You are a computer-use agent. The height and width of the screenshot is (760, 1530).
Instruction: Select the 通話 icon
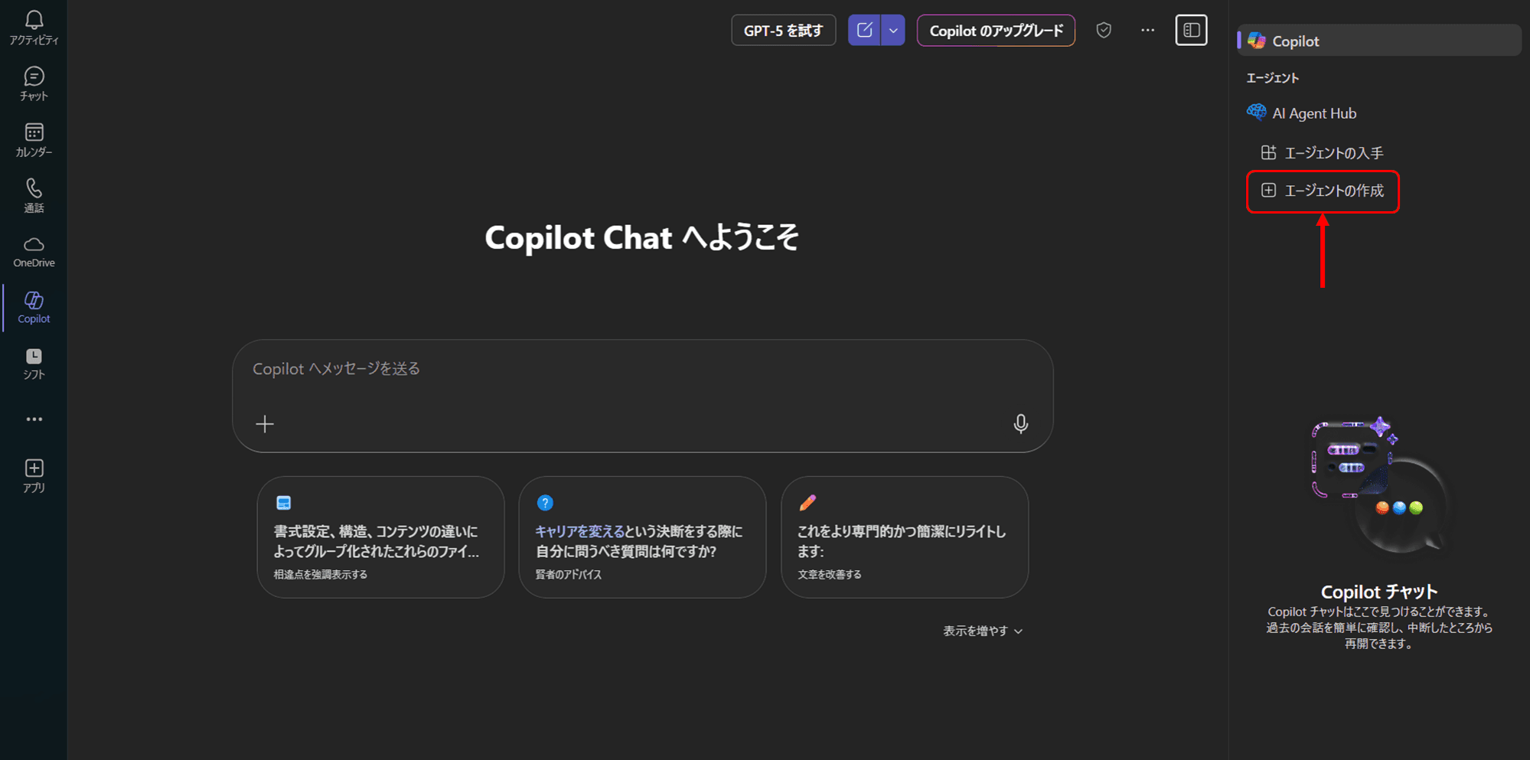(33, 194)
